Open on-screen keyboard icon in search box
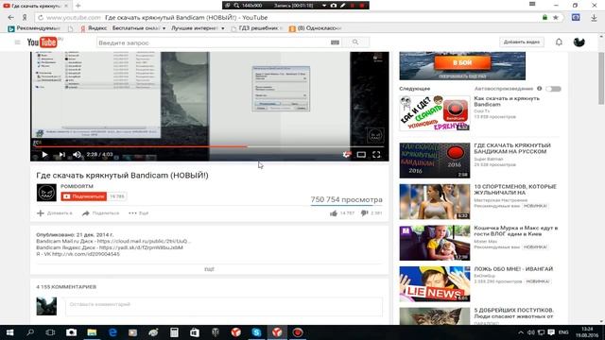 (x=335, y=42)
